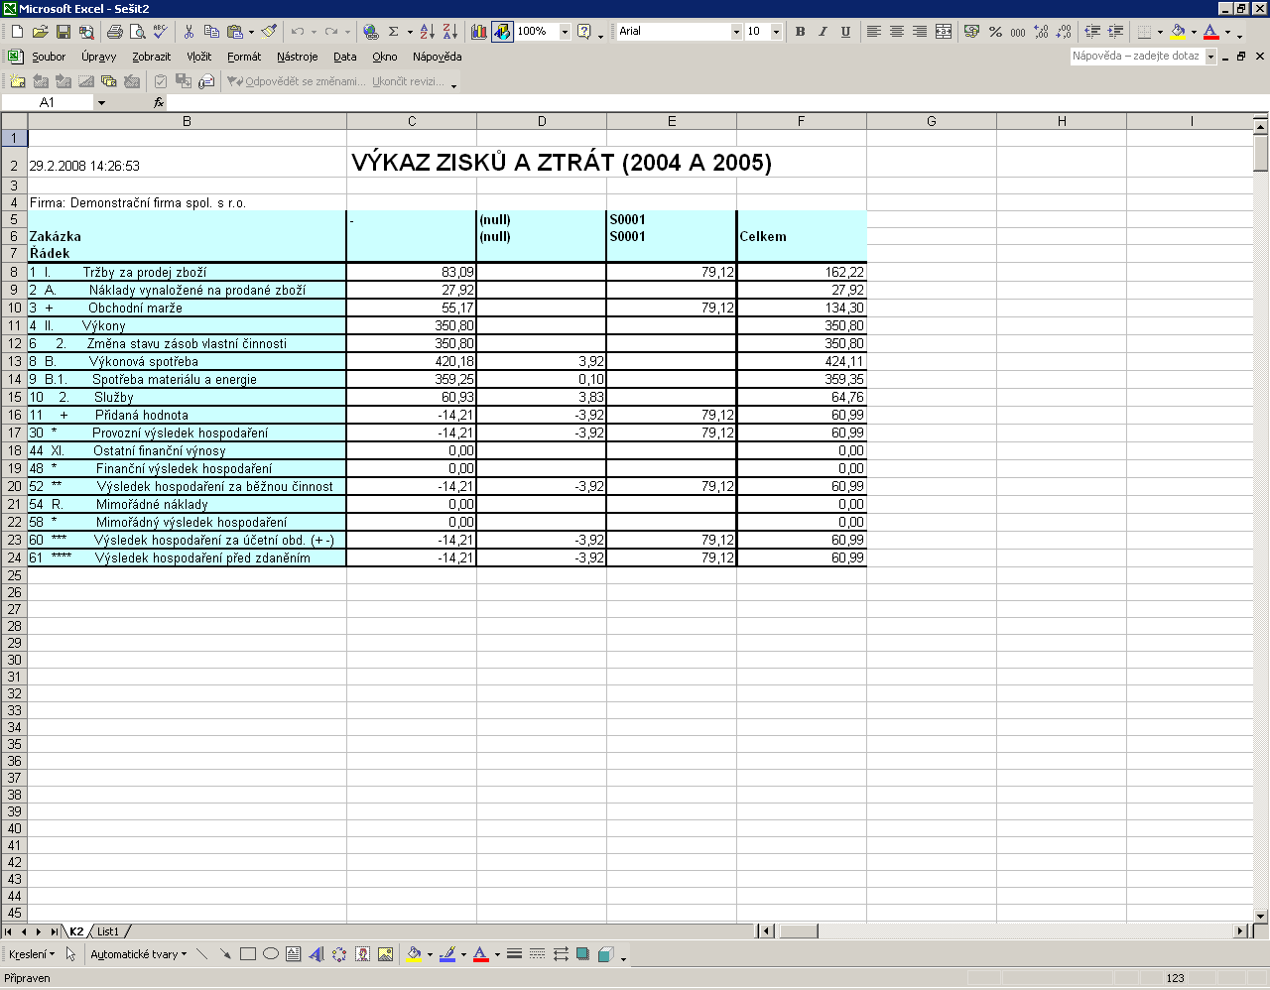Screen dimensions: 1270x990
Task: Click the help question input field
Action: point(1137,57)
